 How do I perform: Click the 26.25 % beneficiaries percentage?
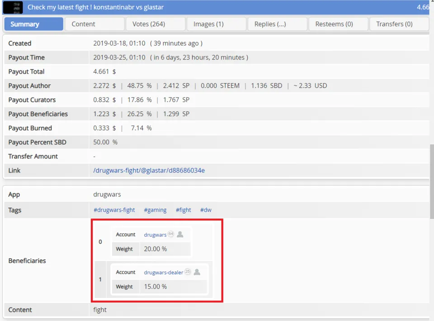(x=140, y=114)
